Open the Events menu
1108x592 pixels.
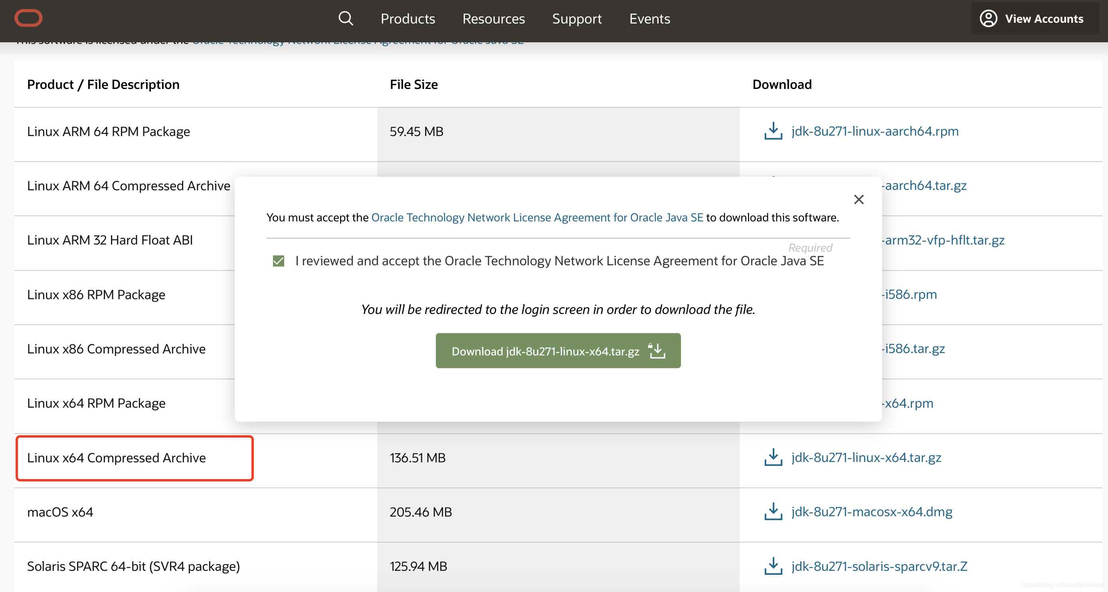tap(649, 18)
